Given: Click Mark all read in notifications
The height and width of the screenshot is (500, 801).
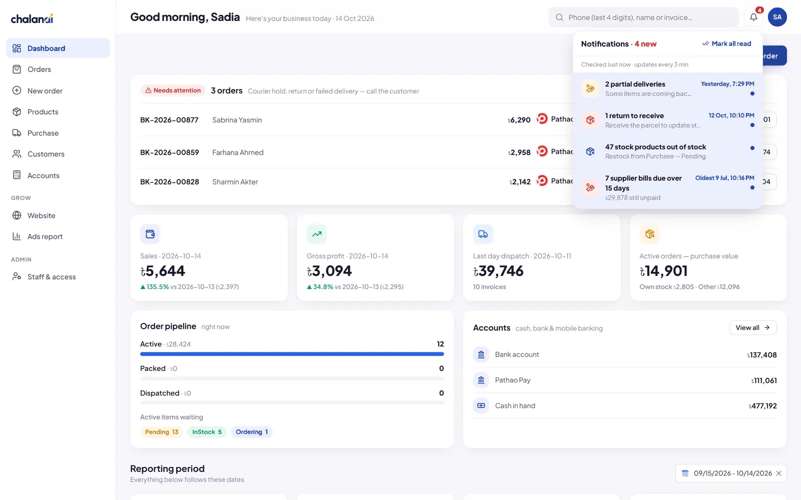Looking at the screenshot, I should (726, 43).
